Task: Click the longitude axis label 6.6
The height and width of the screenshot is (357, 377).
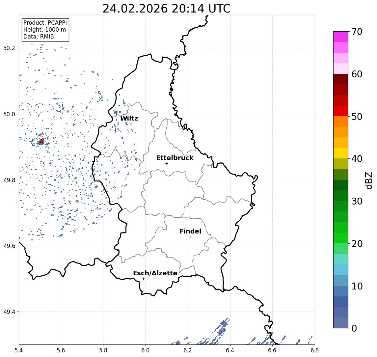Action: point(272,350)
